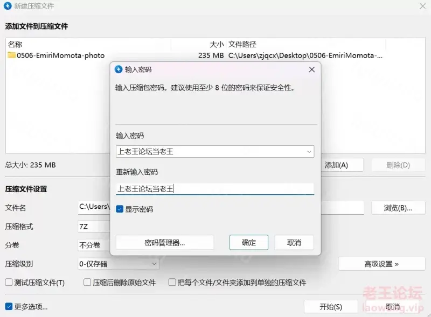The width and height of the screenshot is (431, 317).
Task: Open 高级设置 » panel
Action: click(381, 264)
